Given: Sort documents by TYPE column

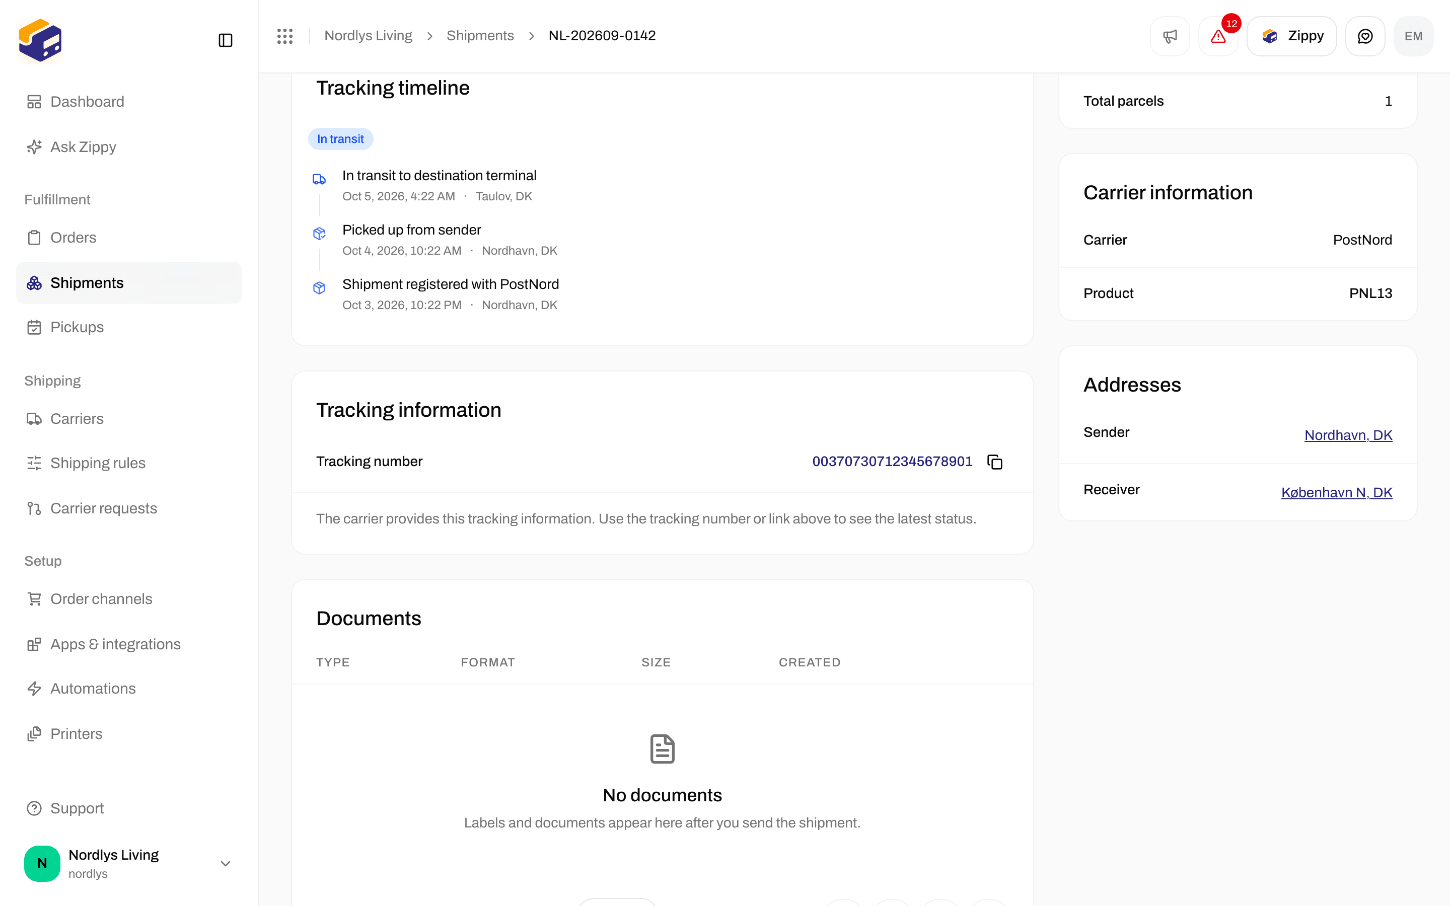Looking at the screenshot, I should [x=333, y=662].
